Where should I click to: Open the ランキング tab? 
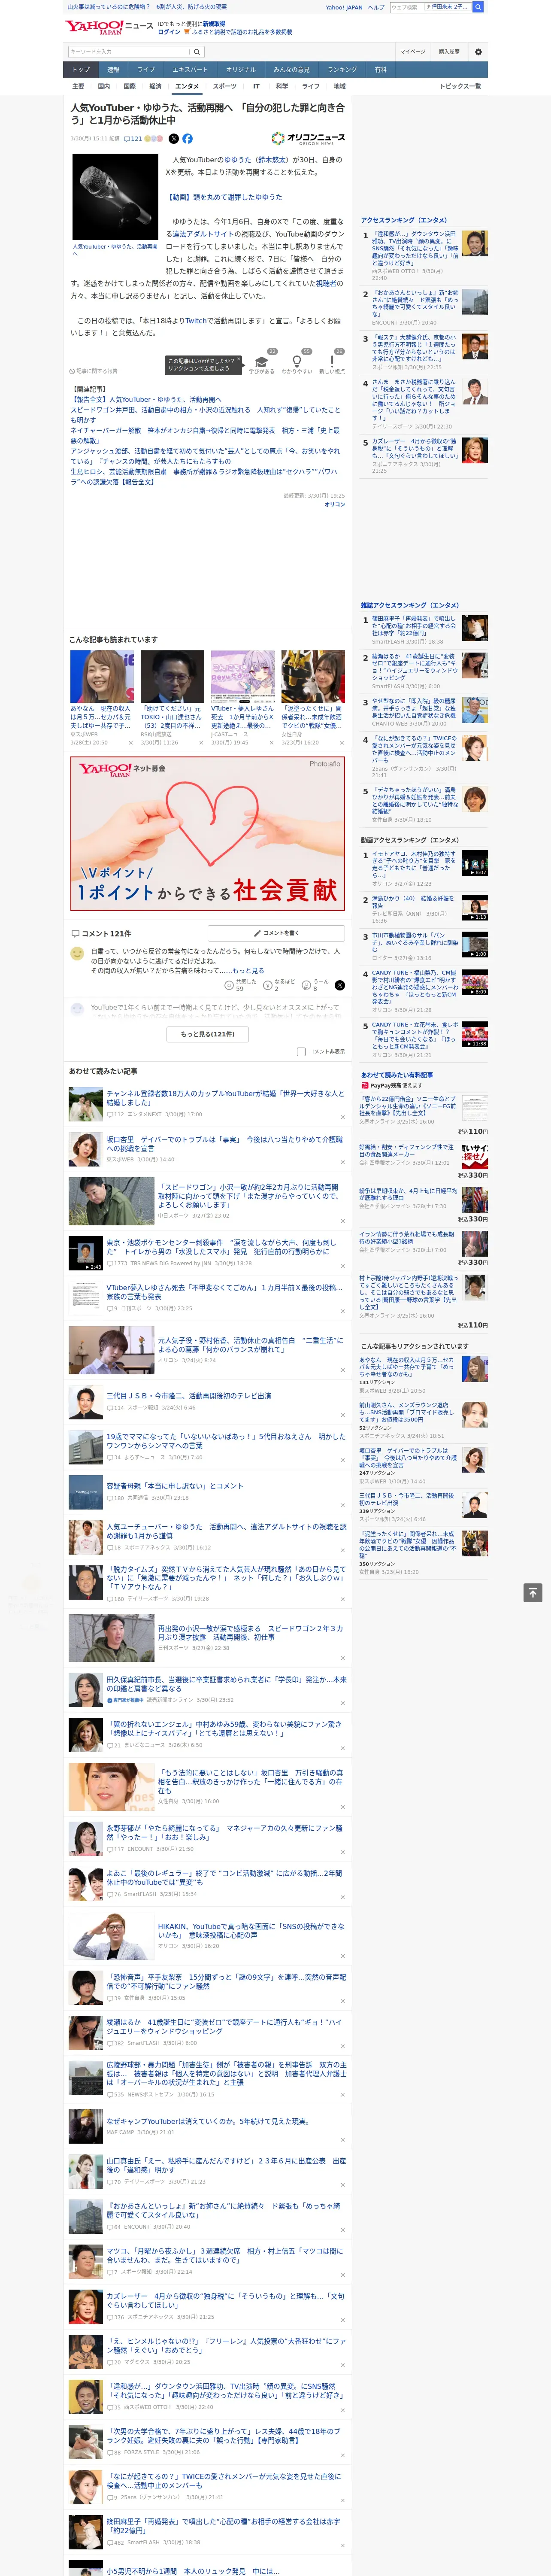[342, 70]
